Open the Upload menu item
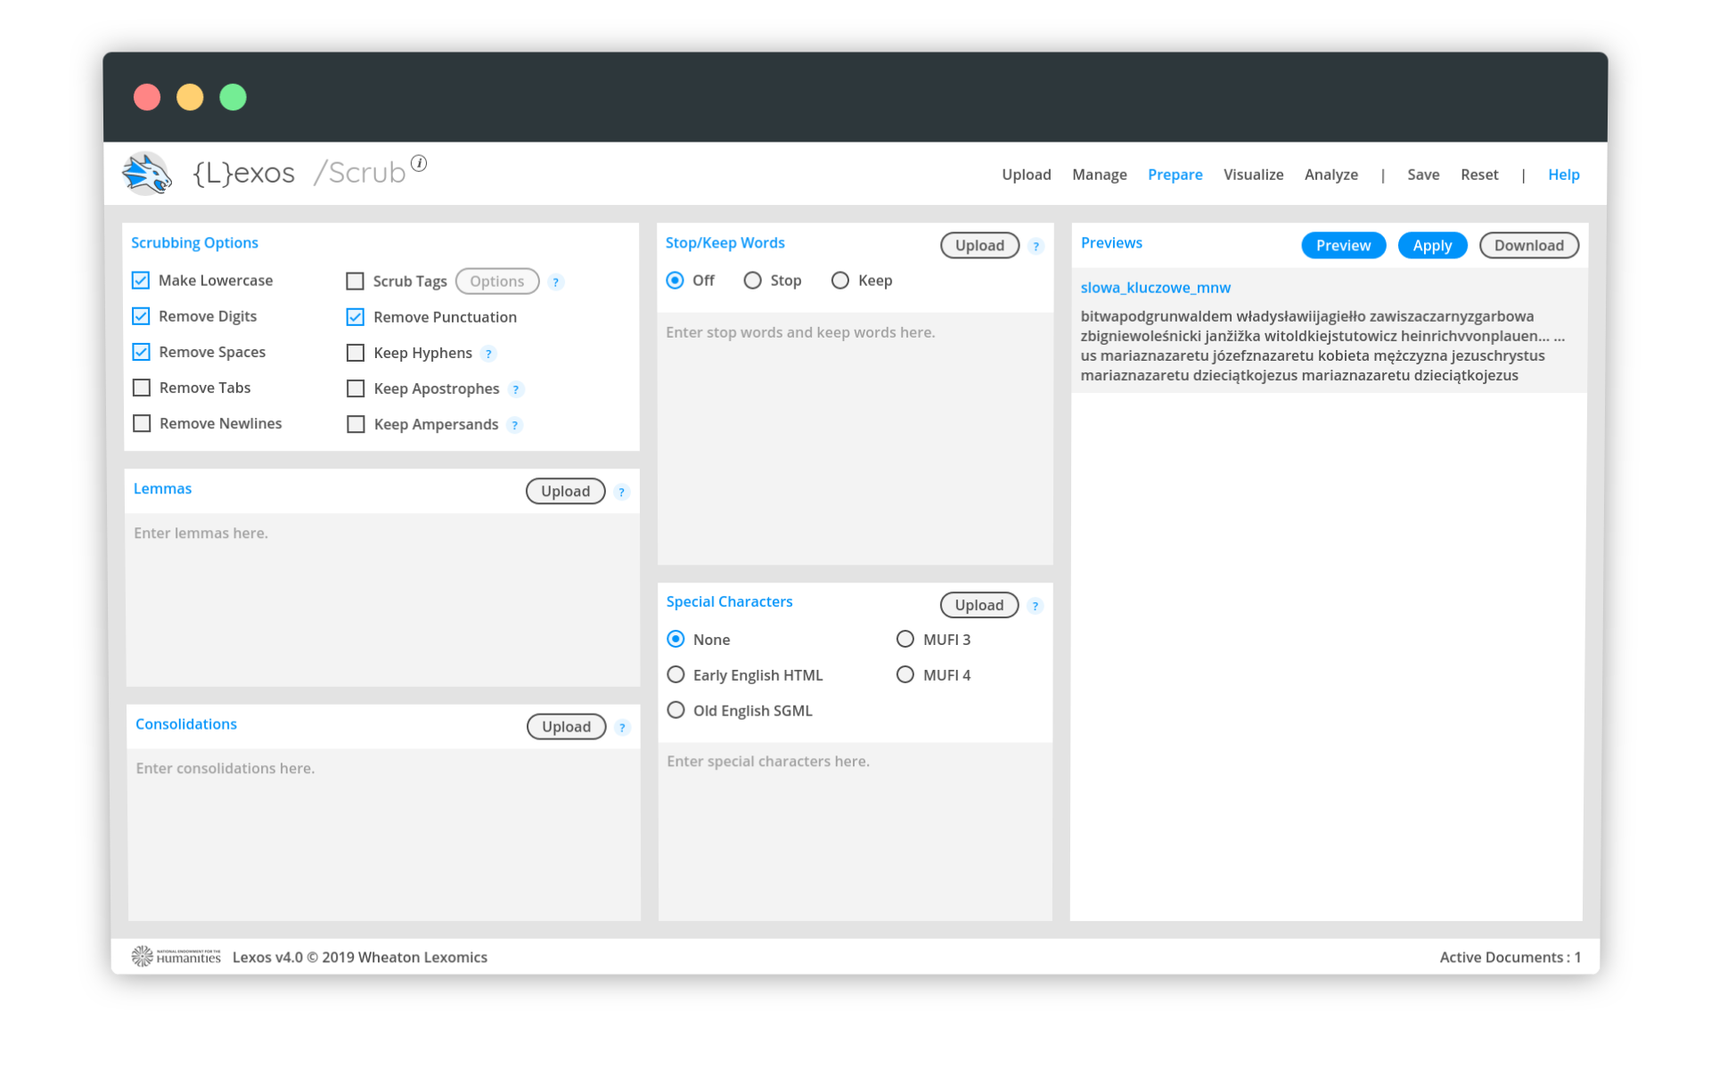 click(1027, 175)
